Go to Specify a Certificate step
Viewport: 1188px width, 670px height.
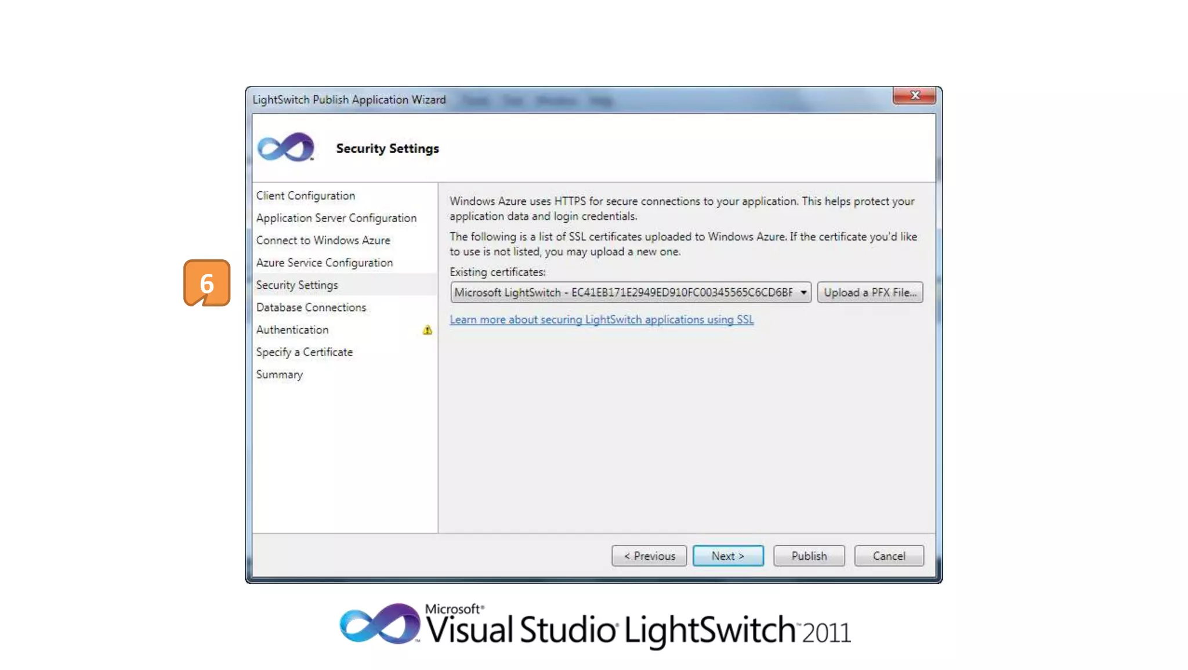point(304,352)
